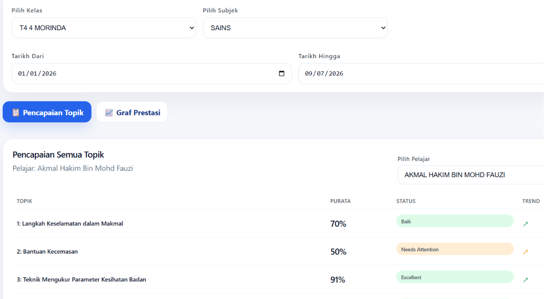
Task: Switch to Graf Prestasi tab
Action: 132,112
